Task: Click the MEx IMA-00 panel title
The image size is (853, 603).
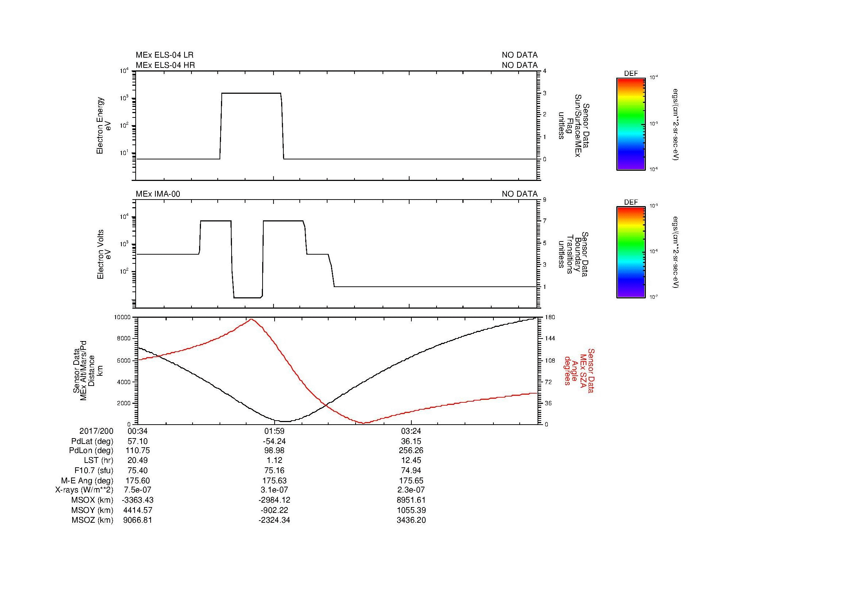Action: 158,194
